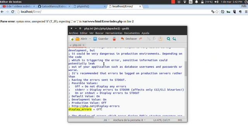Viewport: 248px width, 139px height.
Task: Expand the Abrir recent files arrow
Action: click(90, 39)
